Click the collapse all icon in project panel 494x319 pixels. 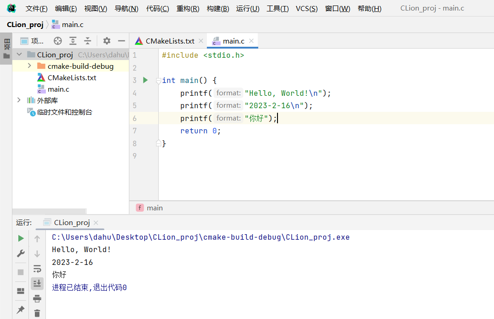pyautogui.click(x=88, y=41)
